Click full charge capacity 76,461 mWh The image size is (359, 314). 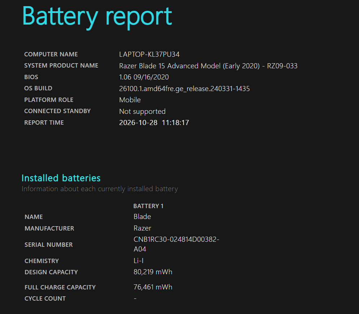click(153, 287)
